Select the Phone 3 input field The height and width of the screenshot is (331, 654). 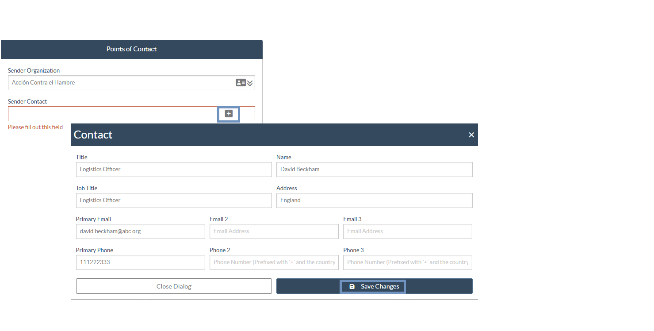pyautogui.click(x=407, y=262)
